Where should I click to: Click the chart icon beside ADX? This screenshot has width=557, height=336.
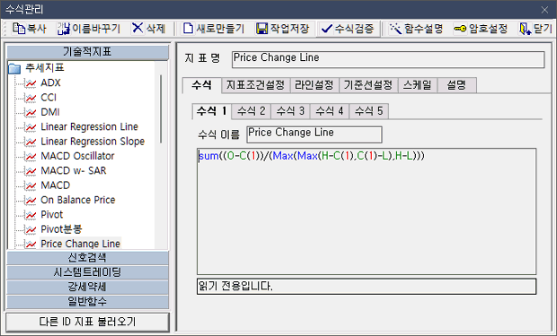click(x=31, y=83)
